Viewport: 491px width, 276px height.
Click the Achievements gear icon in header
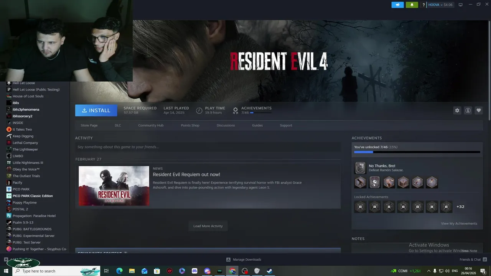(236, 110)
